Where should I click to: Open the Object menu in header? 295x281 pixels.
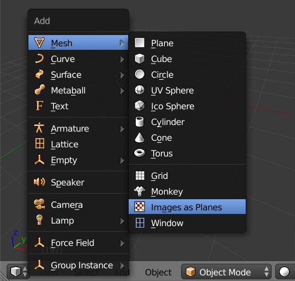point(158,272)
